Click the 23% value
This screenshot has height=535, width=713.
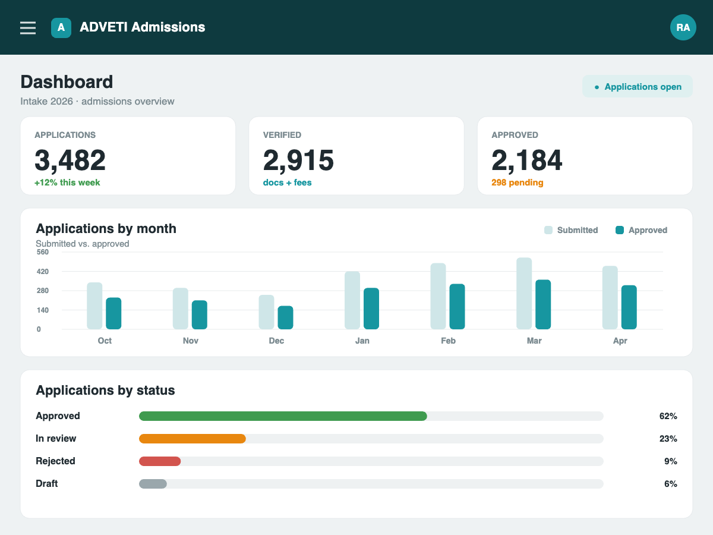(668, 439)
